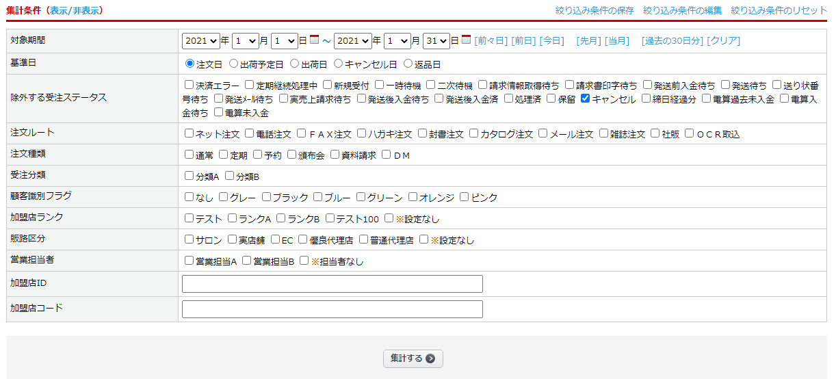Check the 通常 order type checkbox

[190, 155]
